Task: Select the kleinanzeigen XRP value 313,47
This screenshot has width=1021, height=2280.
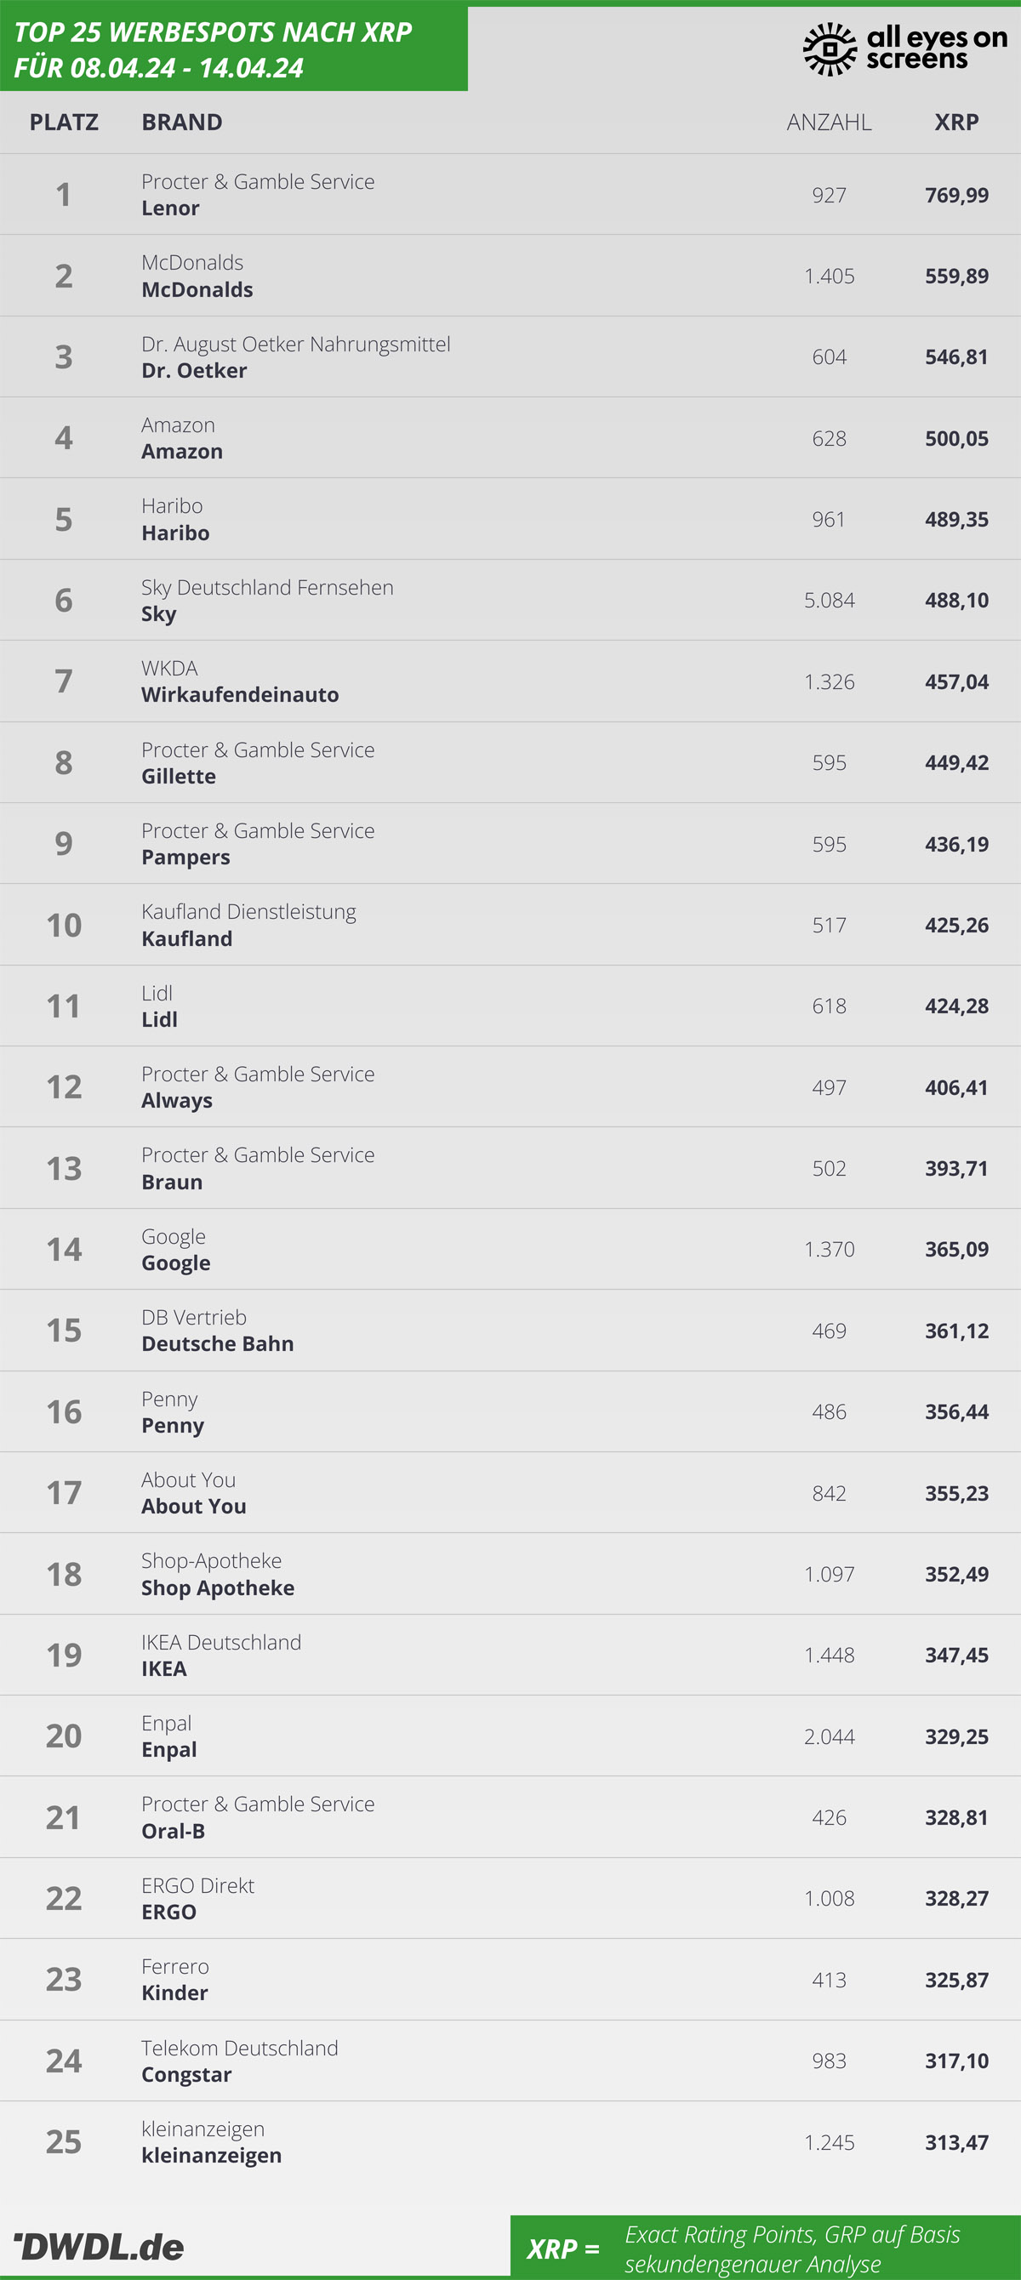Action: point(956,2143)
